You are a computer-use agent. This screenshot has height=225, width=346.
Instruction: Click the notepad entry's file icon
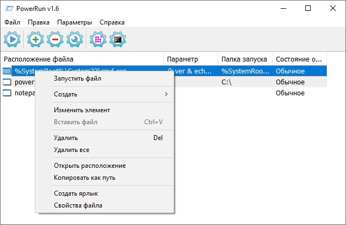[7, 93]
